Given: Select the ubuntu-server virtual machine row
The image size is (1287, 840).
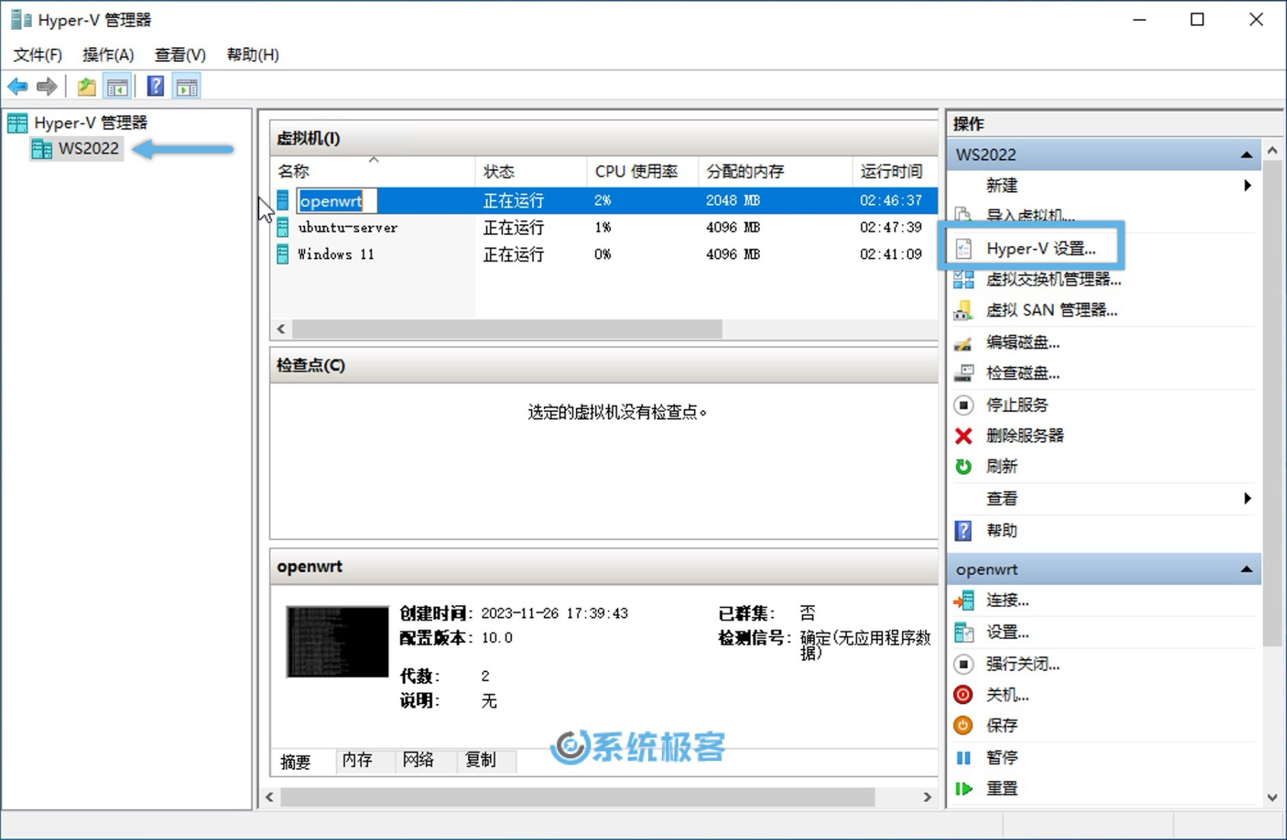Looking at the screenshot, I should click(604, 228).
